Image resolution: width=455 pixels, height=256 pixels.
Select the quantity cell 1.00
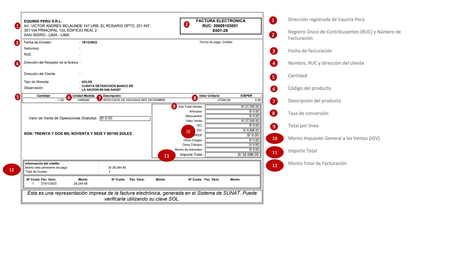(60, 100)
